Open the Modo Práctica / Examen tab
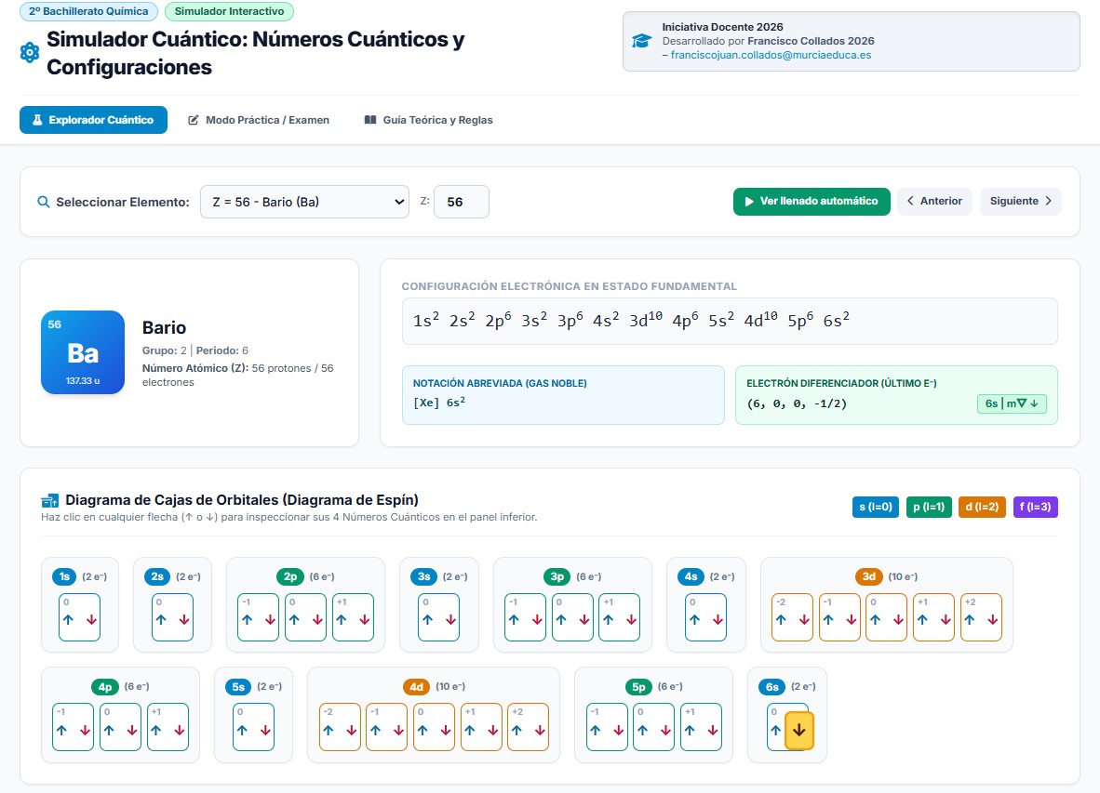This screenshot has height=793, width=1100. (x=259, y=120)
